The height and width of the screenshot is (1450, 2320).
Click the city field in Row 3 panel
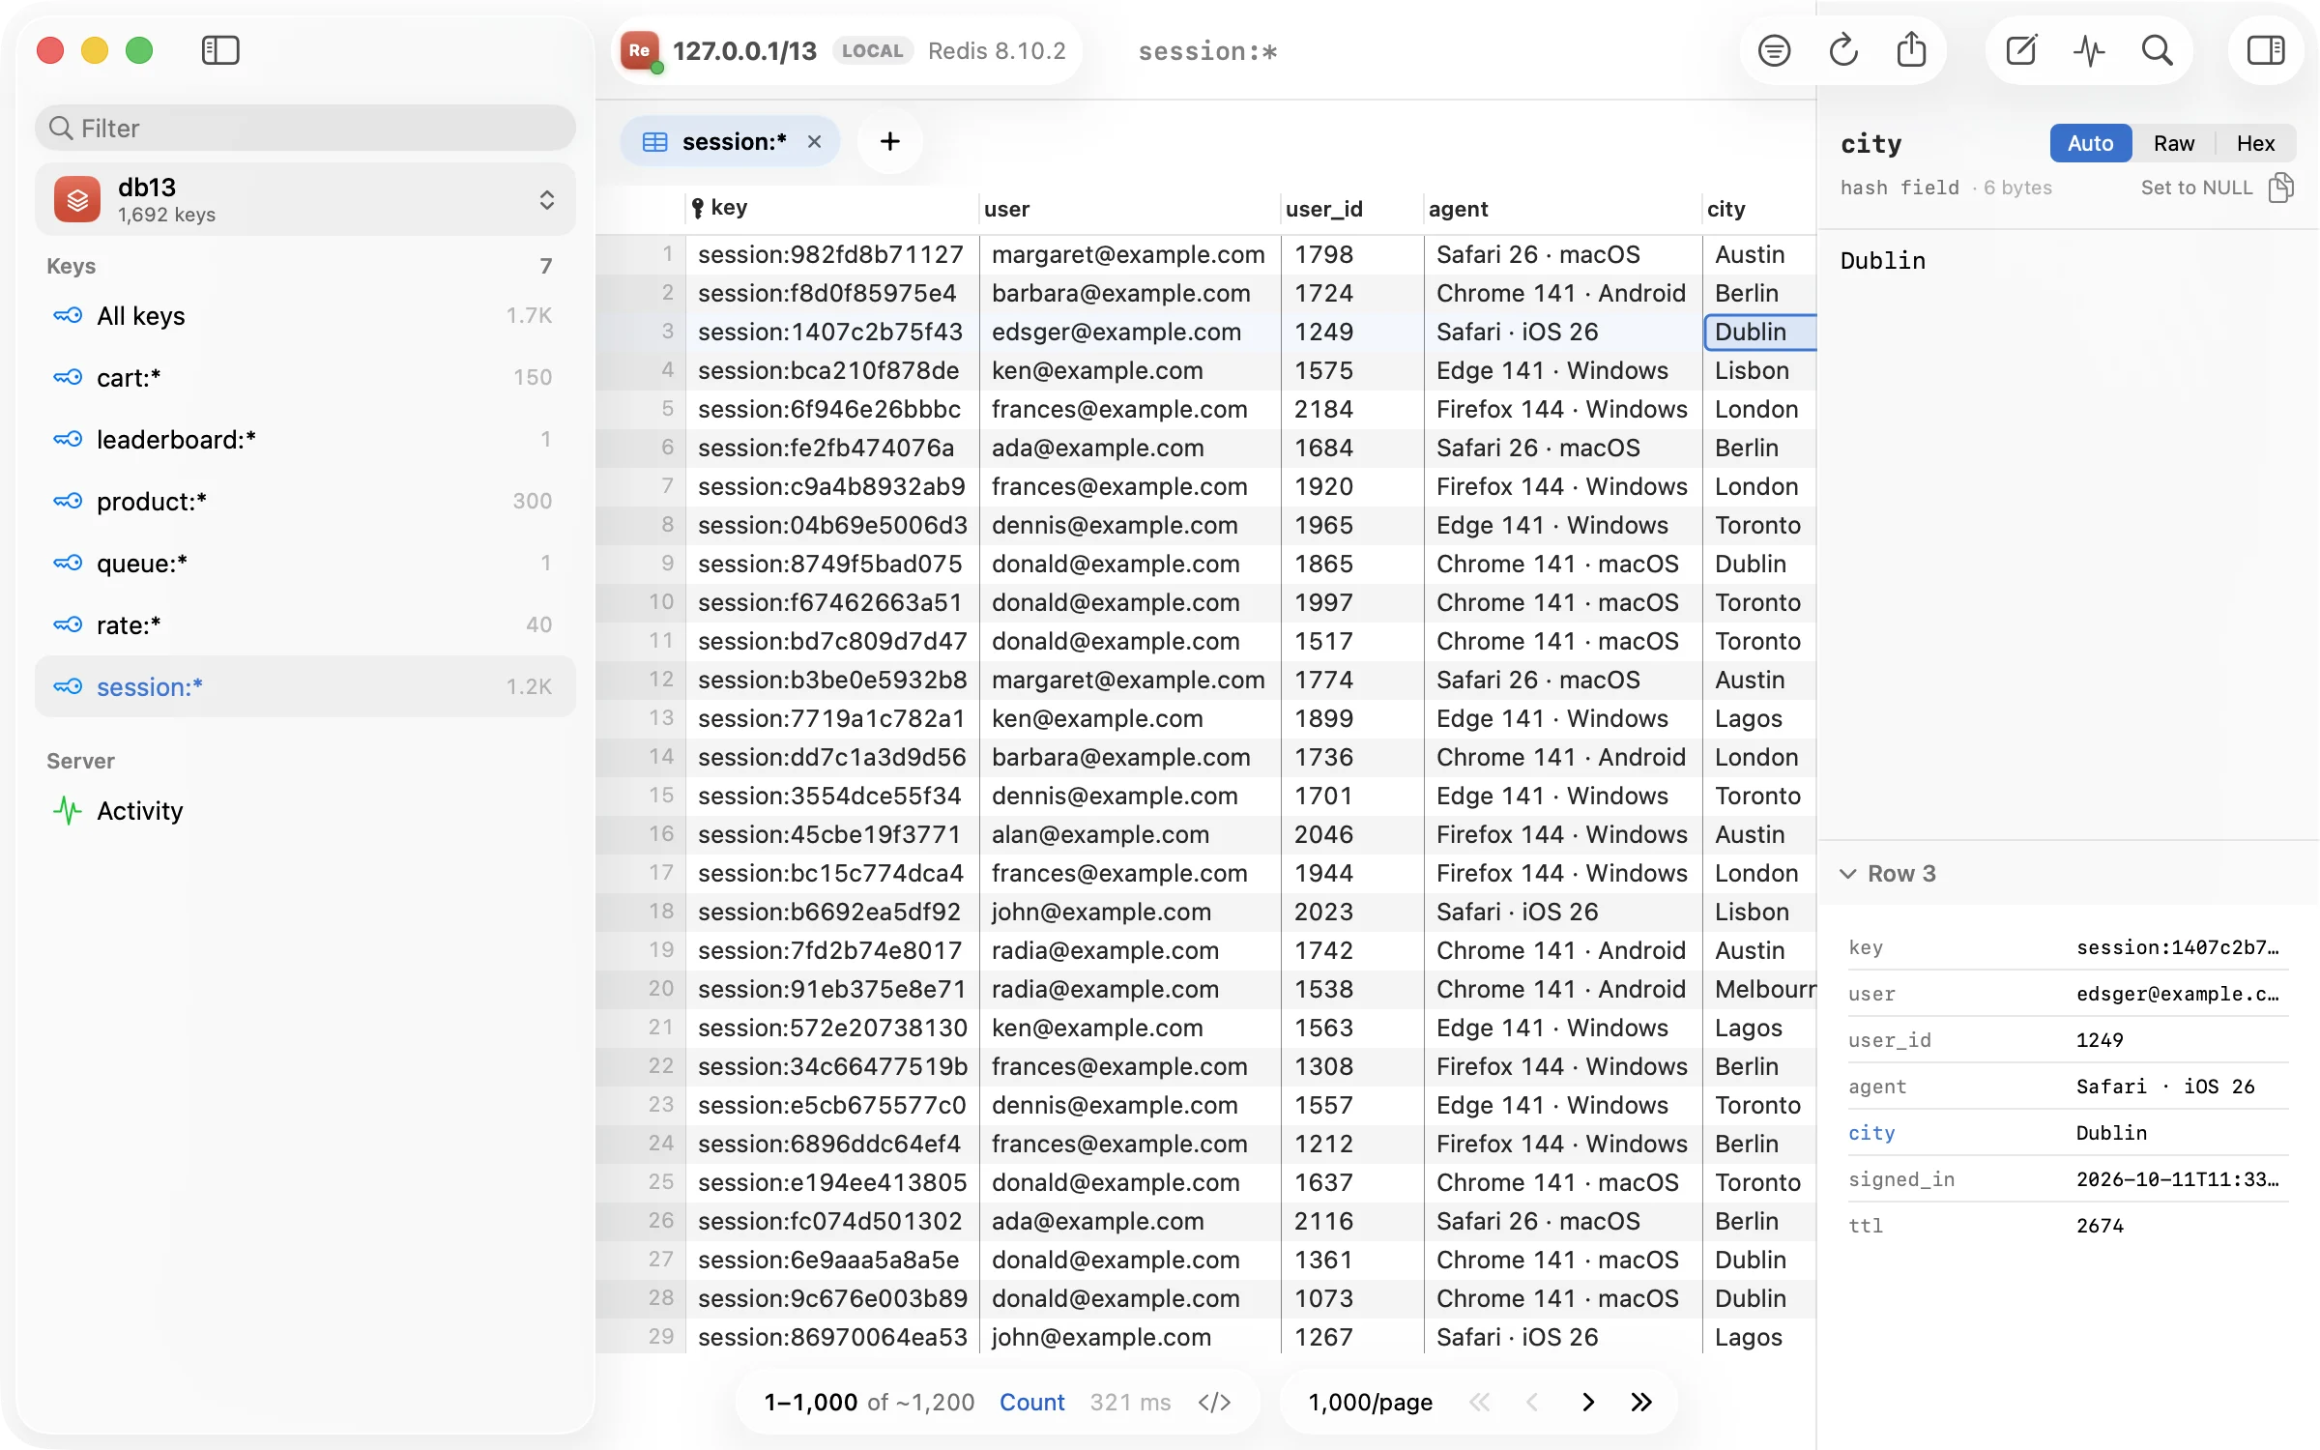[2068, 1133]
